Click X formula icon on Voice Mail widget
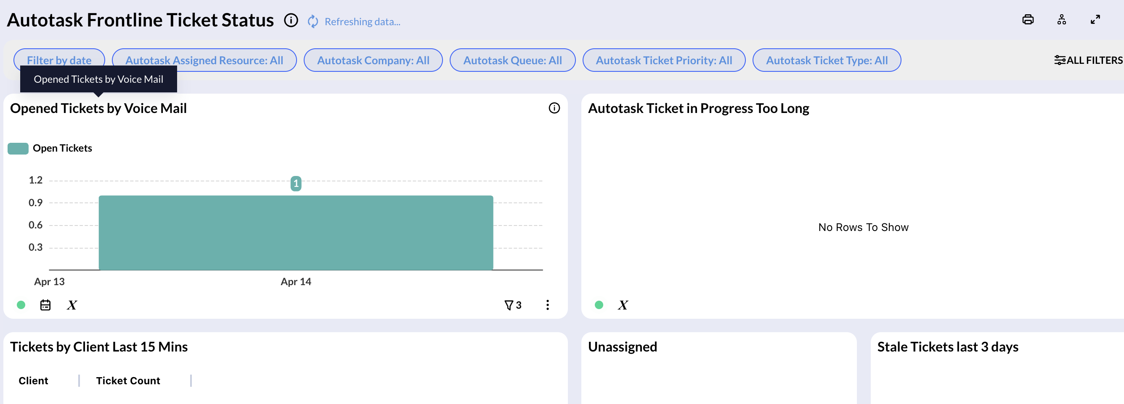Viewport: 1124px width, 404px height. pyautogui.click(x=72, y=305)
